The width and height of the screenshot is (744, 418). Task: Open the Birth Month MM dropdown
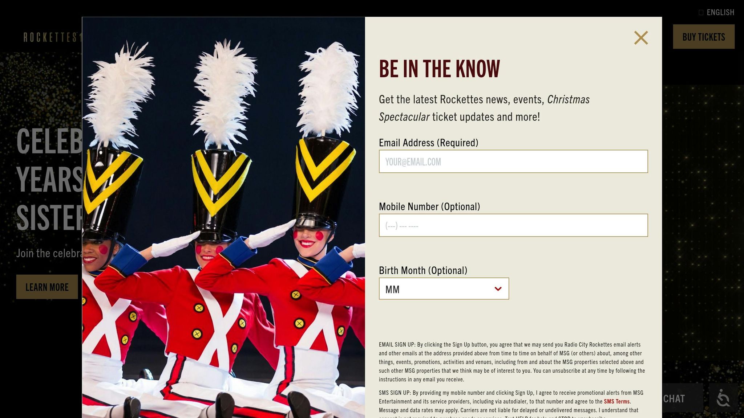pyautogui.click(x=444, y=289)
